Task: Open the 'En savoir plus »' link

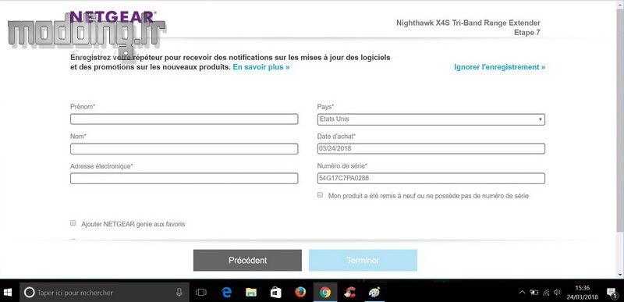Action: coord(261,67)
